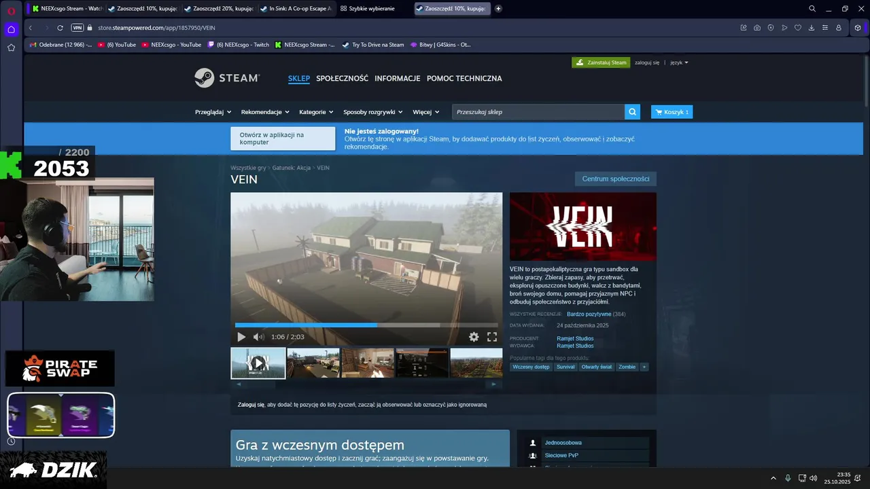Open the język language dropdown
This screenshot has height=489, width=870.
[679, 62]
